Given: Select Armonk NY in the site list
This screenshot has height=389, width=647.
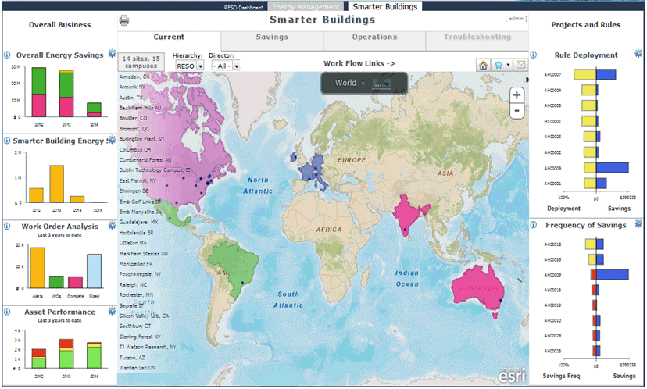Looking at the screenshot, I should [132, 87].
